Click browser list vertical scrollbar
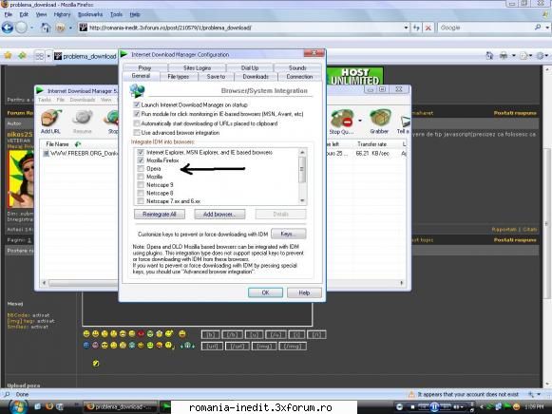This screenshot has height=414, width=552. click(x=302, y=177)
